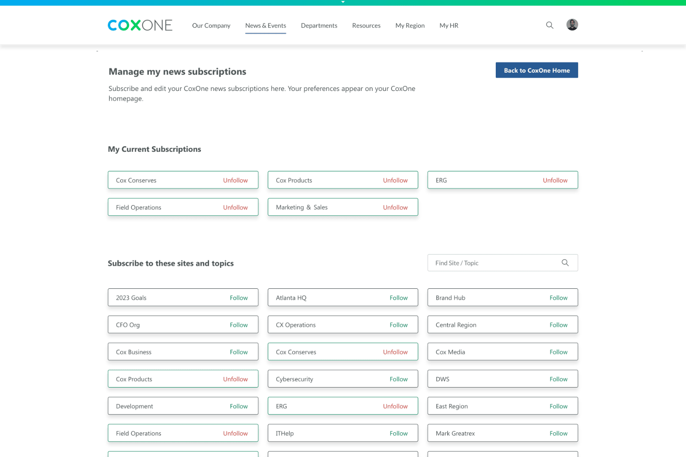Click 'Subscribe to these sites and topics' heading
Screen dimensions: 686x457
point(171,263)
